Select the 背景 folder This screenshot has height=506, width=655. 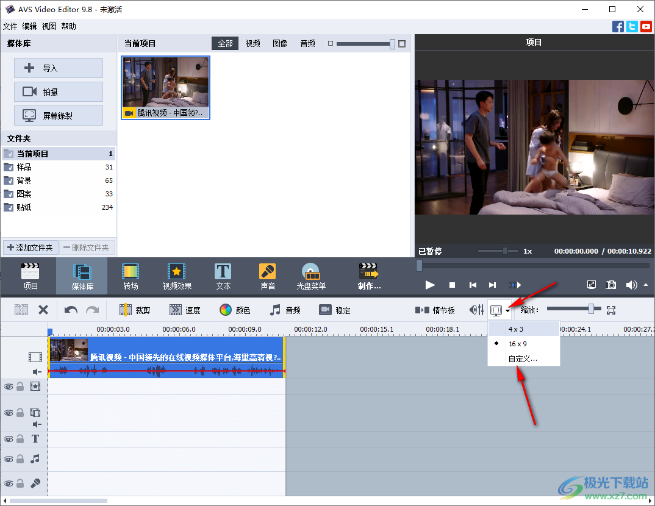click(59, 180)
